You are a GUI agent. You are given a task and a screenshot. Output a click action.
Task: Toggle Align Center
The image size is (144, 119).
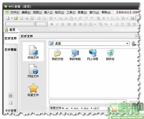tap(75, 24)
